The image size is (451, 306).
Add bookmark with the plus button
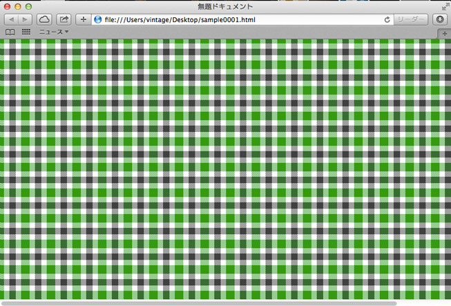(x=84, y=19)
